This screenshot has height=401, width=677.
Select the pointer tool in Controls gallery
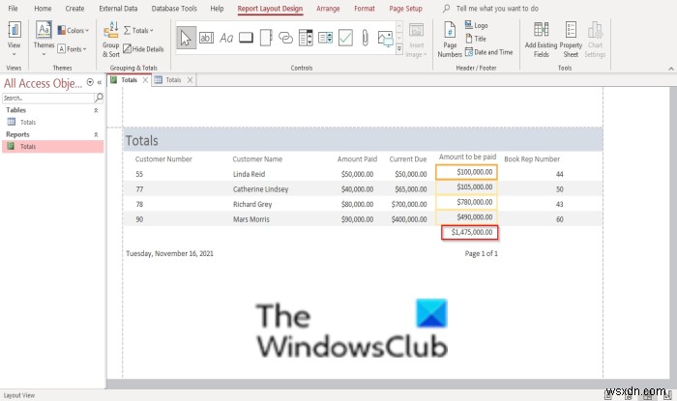(x=186, y=38)
